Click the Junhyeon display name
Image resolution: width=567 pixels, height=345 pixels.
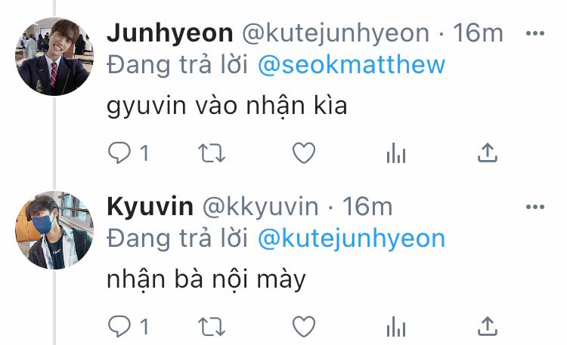pos(170,33)
